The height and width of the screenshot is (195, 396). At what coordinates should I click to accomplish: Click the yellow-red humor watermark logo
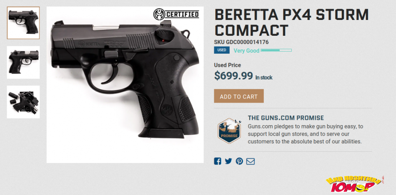[x=354, y=184]
